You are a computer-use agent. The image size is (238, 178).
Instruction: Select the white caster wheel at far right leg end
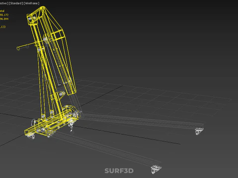[199, 132]
